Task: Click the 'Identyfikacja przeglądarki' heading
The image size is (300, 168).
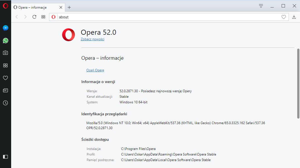Action: pos(104,114)
